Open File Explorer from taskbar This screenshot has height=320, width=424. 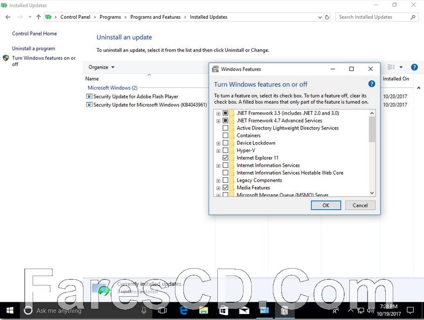[203, 311]
